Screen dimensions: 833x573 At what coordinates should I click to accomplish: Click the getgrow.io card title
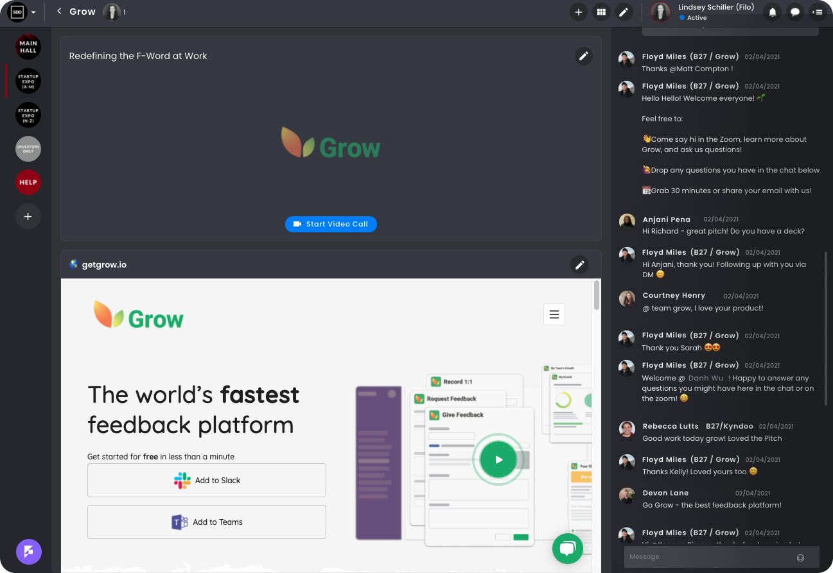(x=104, y=264)
